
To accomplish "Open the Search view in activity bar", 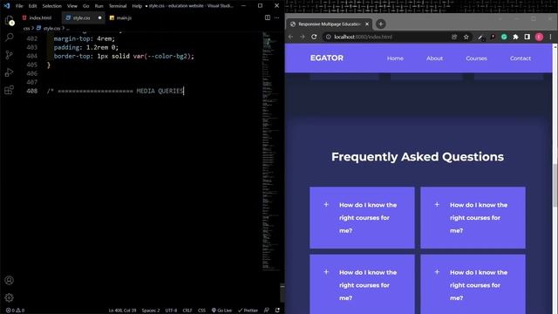I will pos(10,38).
